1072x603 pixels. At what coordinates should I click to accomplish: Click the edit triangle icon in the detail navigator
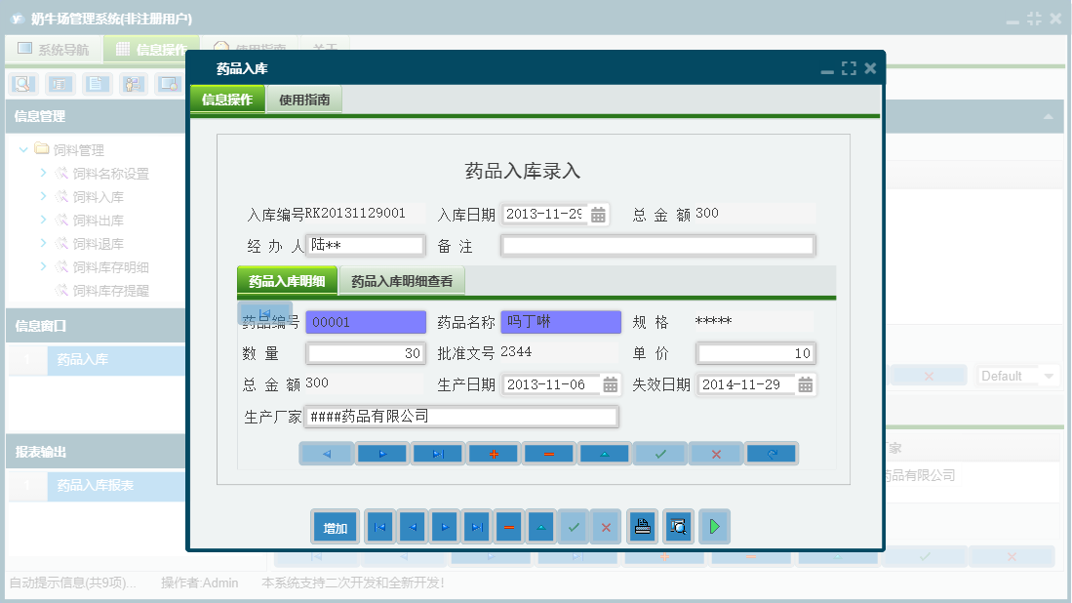(x=604, y=453)
